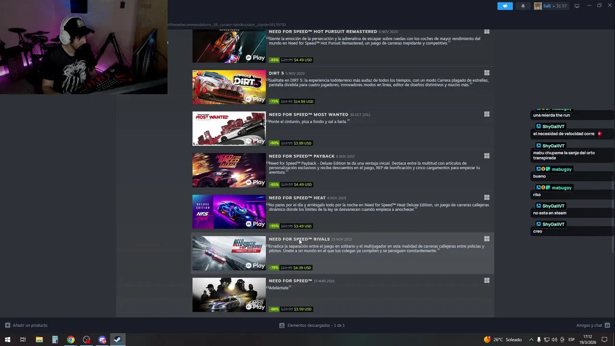Open the NFS Heat Deluxe Edition thumbnail
Screen dimensions: 615x346
pyautogui.click(x=229, y=212)
